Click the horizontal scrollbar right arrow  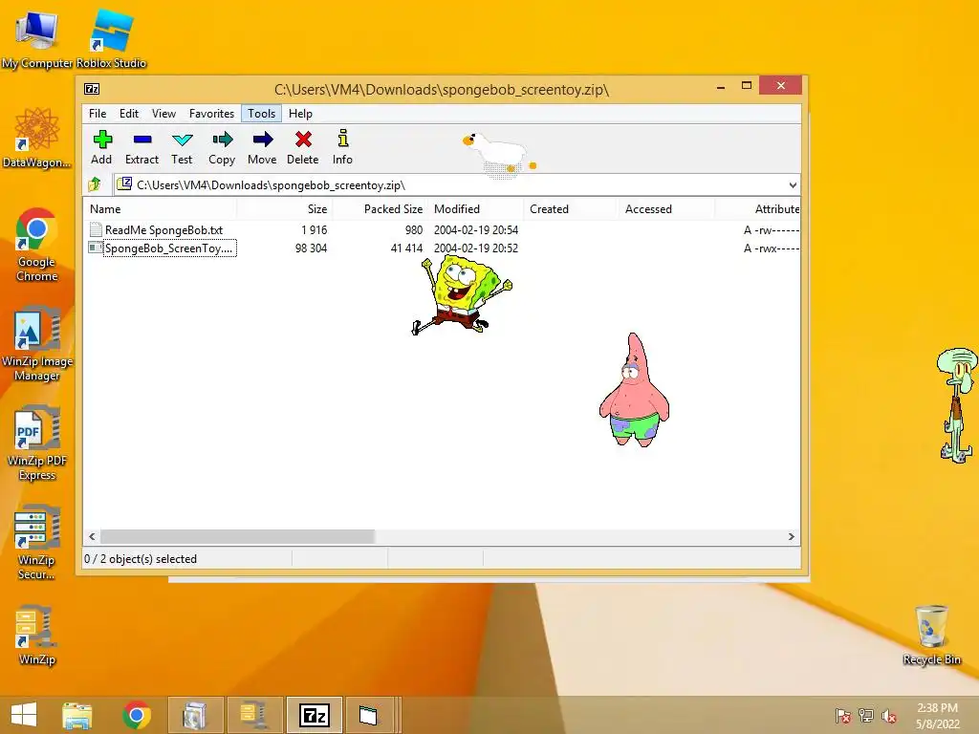tap(791, 536)
